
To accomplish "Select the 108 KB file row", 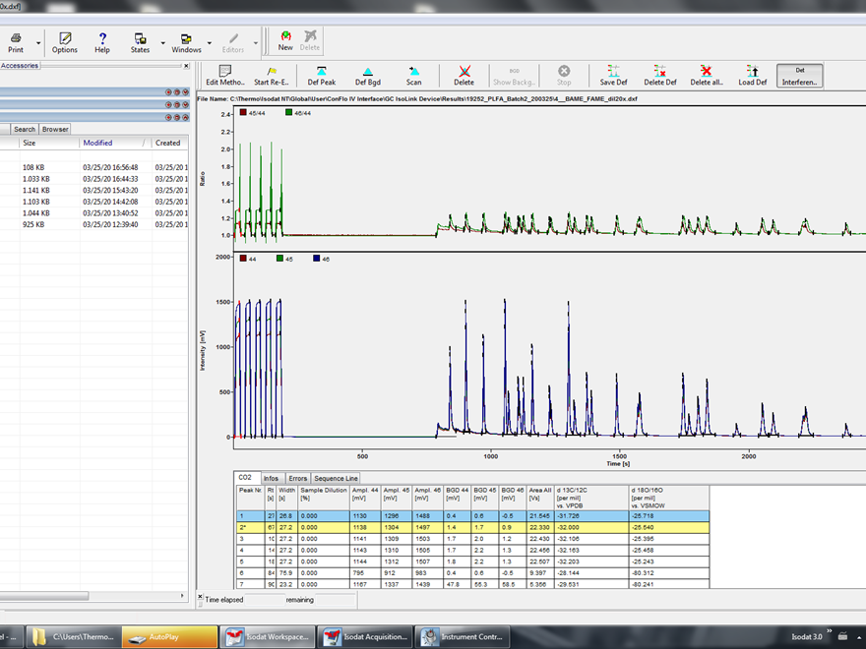I will point(93,167).
